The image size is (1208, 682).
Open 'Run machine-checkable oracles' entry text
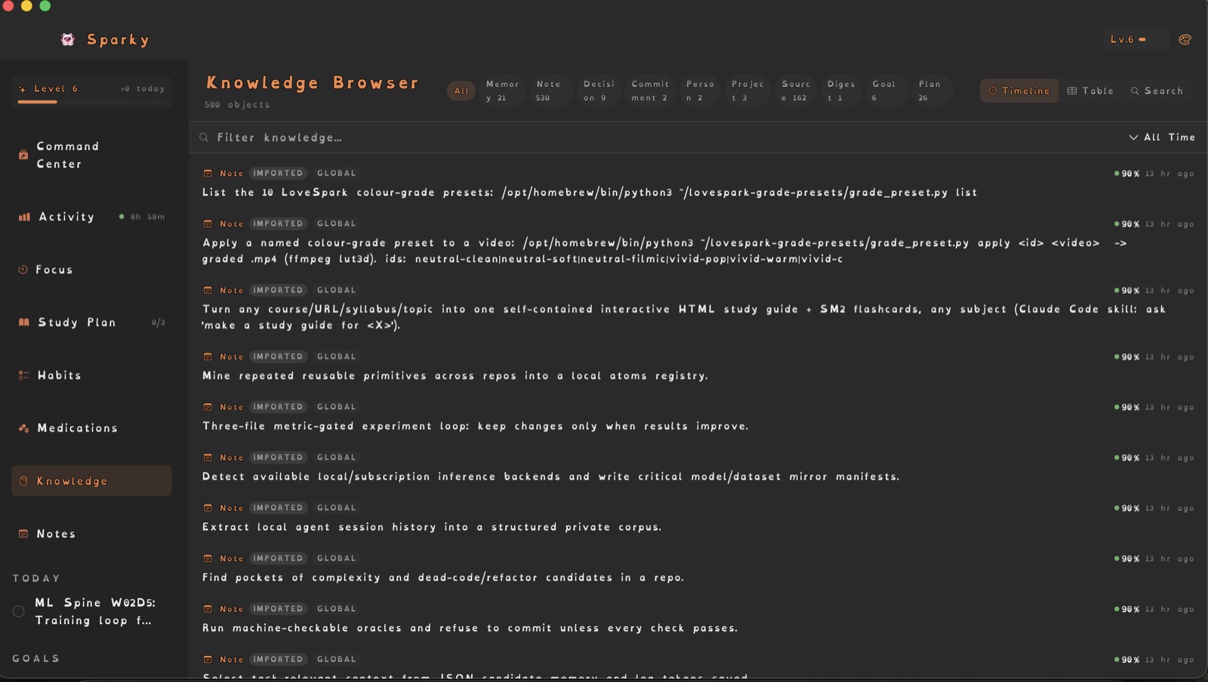tap(470, 628)
